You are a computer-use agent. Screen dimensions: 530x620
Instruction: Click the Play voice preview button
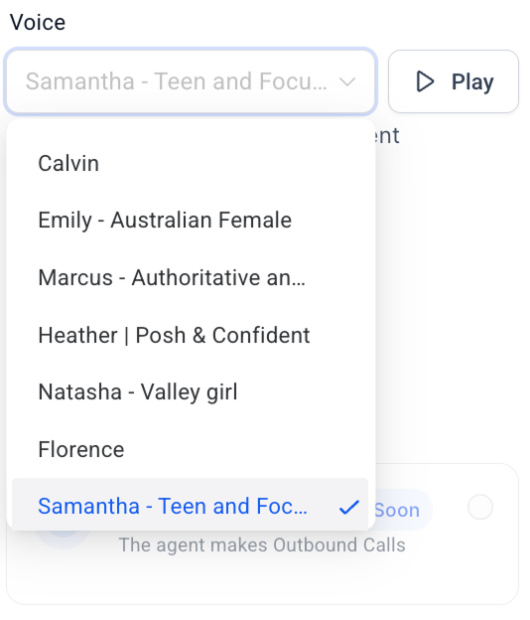pos(454,81)
